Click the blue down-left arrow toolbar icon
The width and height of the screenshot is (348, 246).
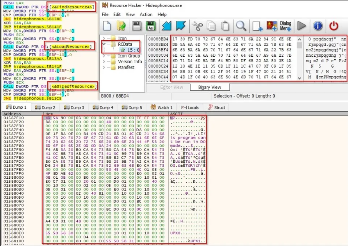pos(167,26)
